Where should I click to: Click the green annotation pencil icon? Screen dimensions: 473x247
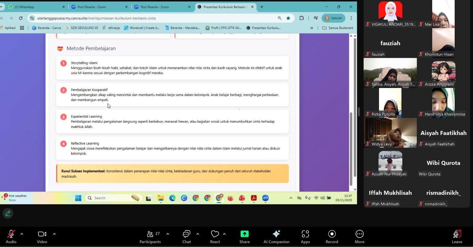point(8,213)
